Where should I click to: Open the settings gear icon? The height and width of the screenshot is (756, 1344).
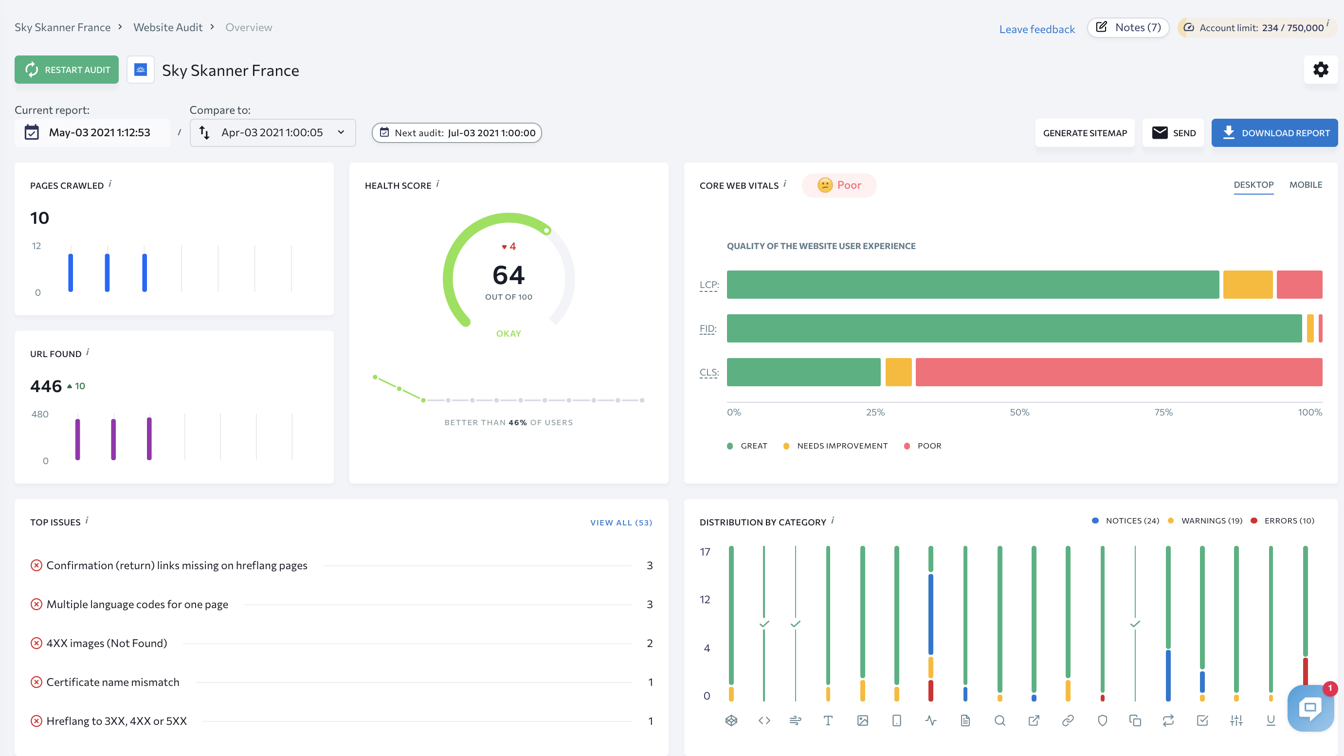coord(1320,70)
